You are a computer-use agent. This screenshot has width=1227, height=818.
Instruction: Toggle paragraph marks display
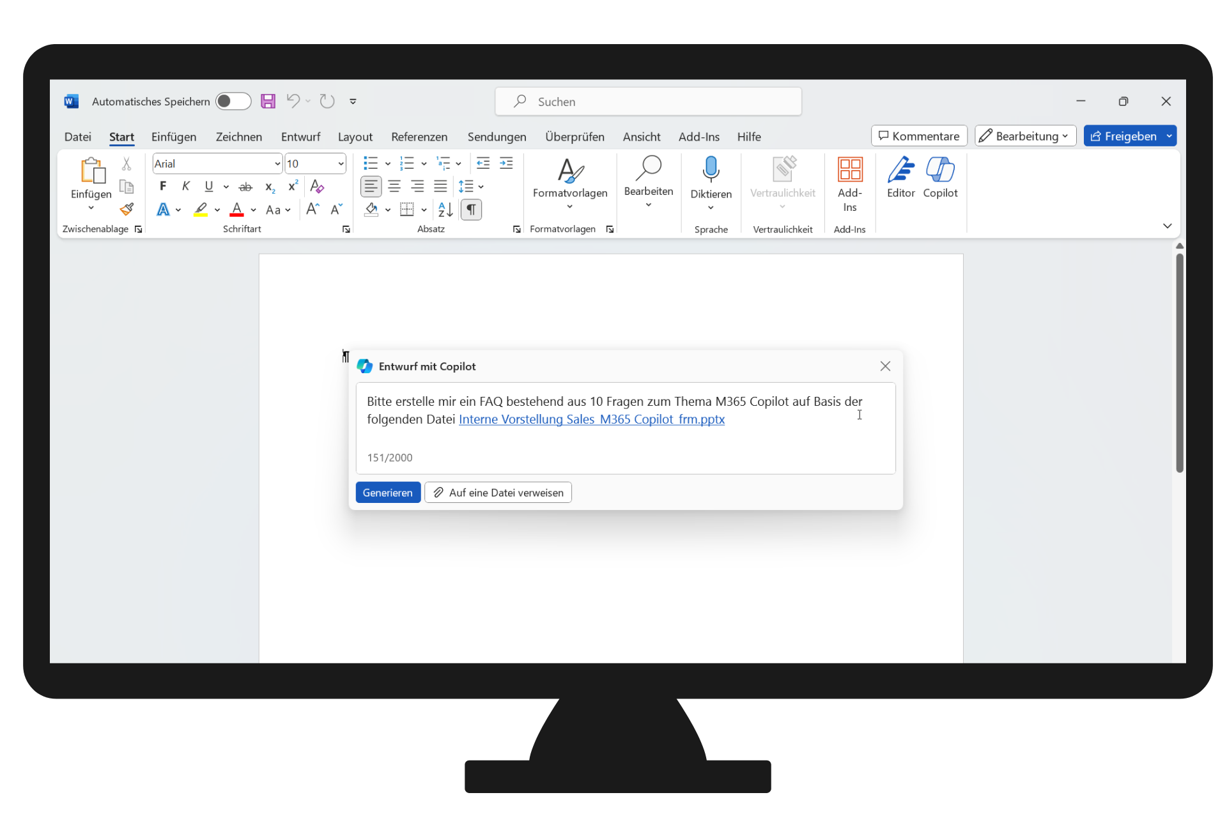click(471, 210)
